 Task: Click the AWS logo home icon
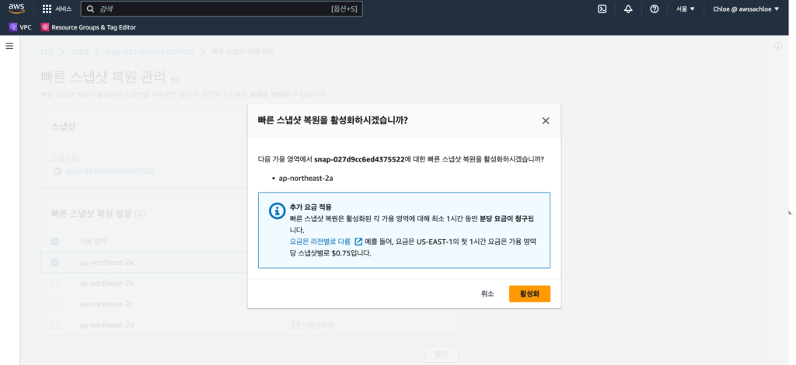pos(17,9)
